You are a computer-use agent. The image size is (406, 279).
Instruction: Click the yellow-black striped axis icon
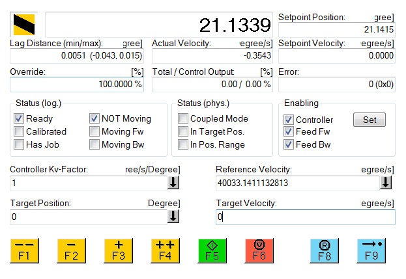24,25
